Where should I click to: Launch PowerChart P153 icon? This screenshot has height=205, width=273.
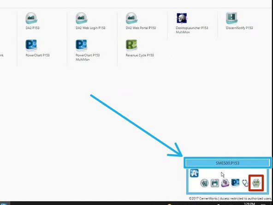[x=31, y=45]
